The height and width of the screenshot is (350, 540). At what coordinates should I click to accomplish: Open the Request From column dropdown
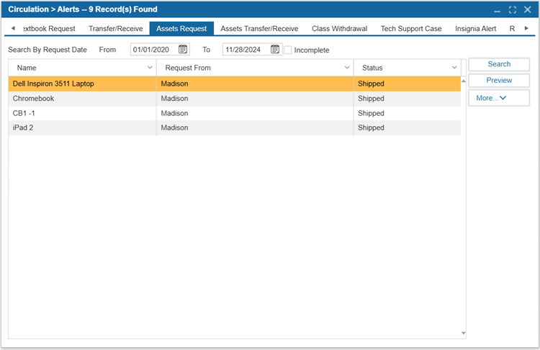[347, 68]
